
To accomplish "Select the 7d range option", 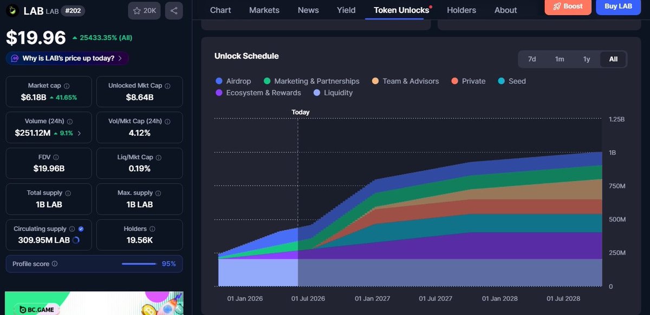I will [532, 59].
